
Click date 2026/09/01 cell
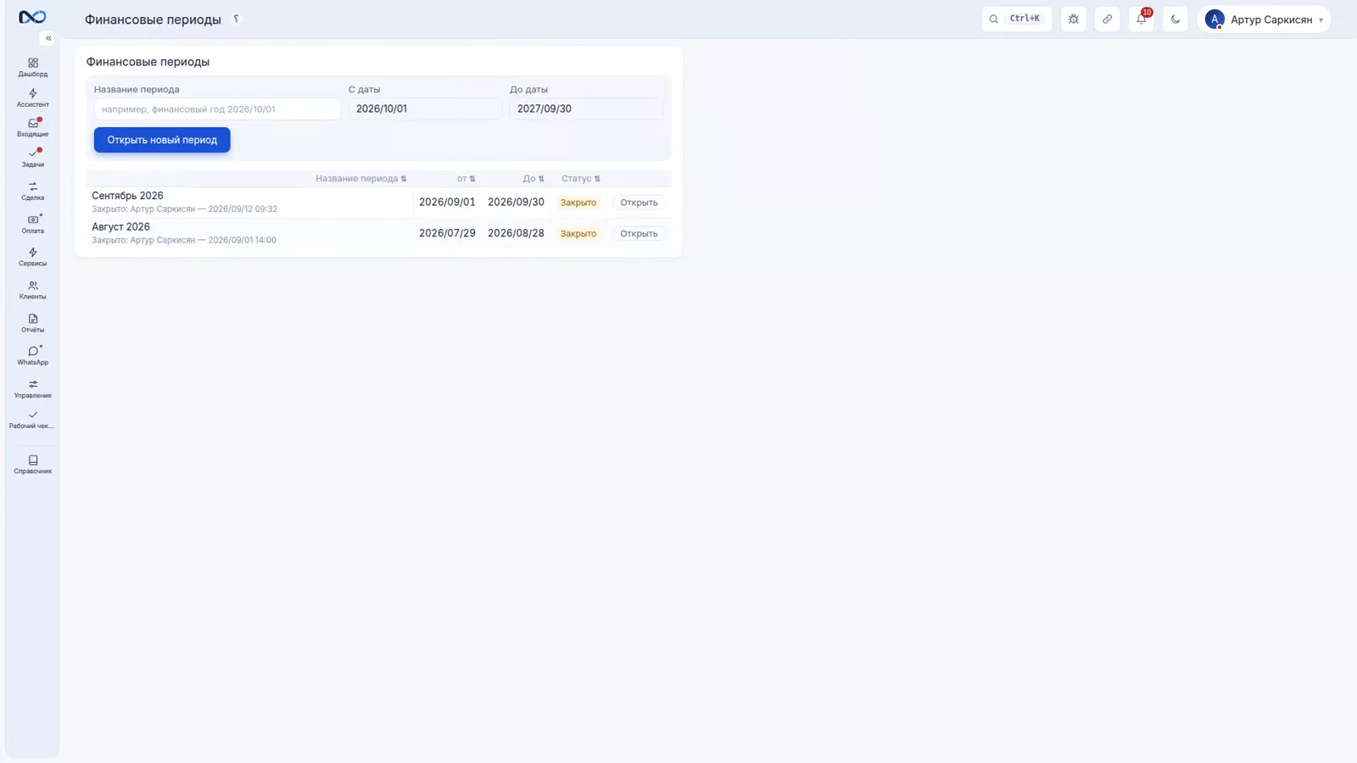click(x=447, y=203)
